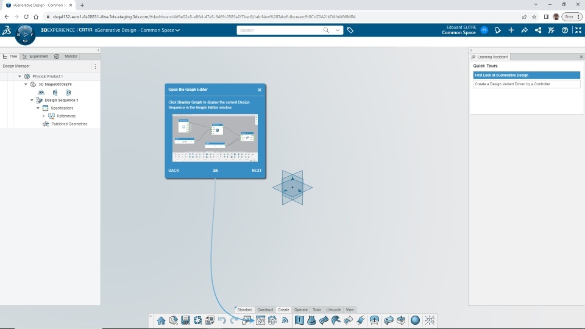Reload the browser page
Screen dimensions: 585x329
point(26,17)
